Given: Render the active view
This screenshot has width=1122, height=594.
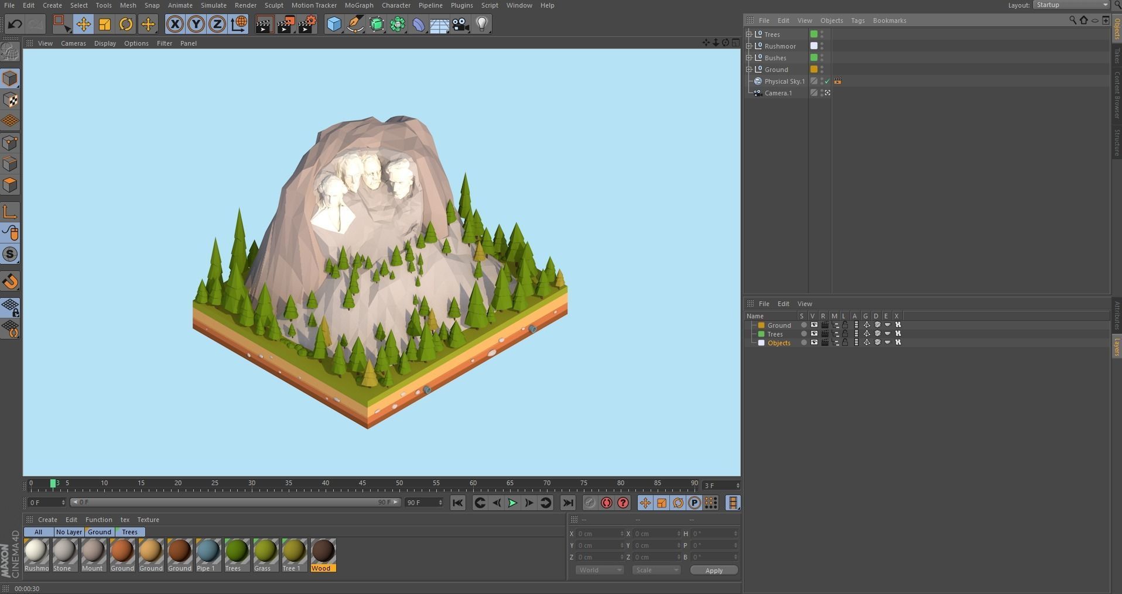Looking at the screenshot, I should click(264, 24).
